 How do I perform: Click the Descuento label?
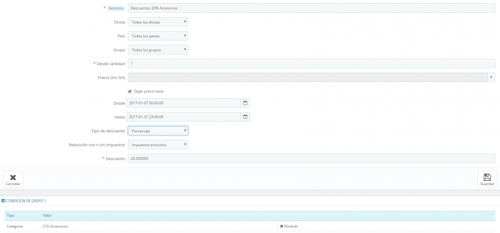click(115, 159)
